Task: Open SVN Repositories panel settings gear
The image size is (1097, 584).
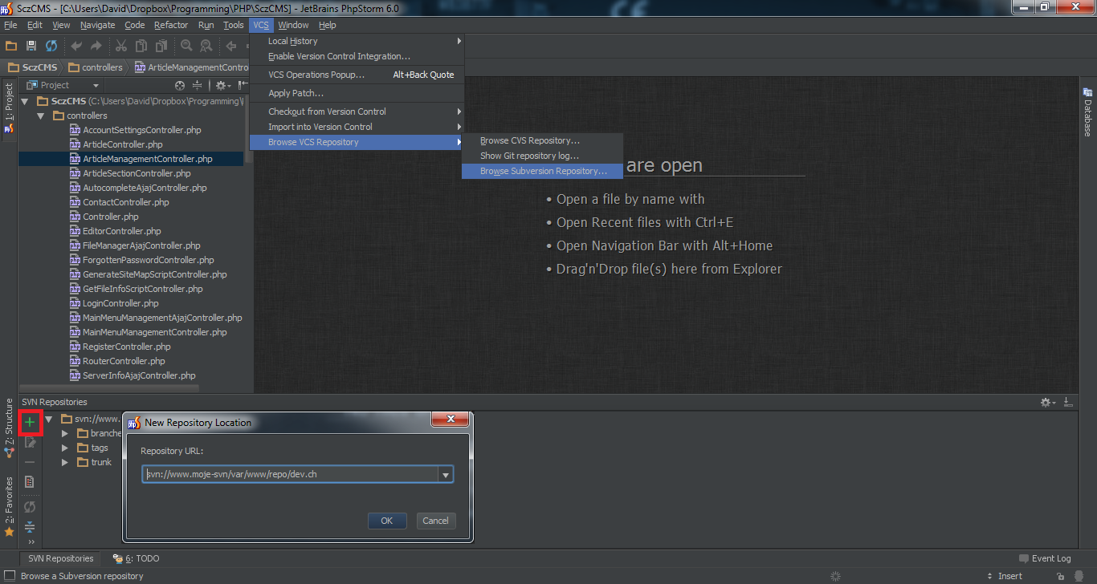Action: (1047, 402)
